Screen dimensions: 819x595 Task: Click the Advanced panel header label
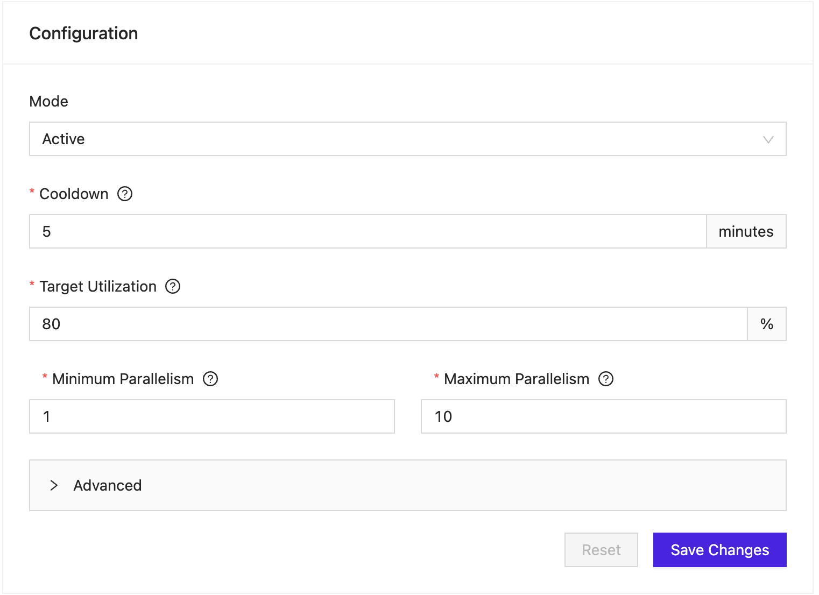click(108, 485)
